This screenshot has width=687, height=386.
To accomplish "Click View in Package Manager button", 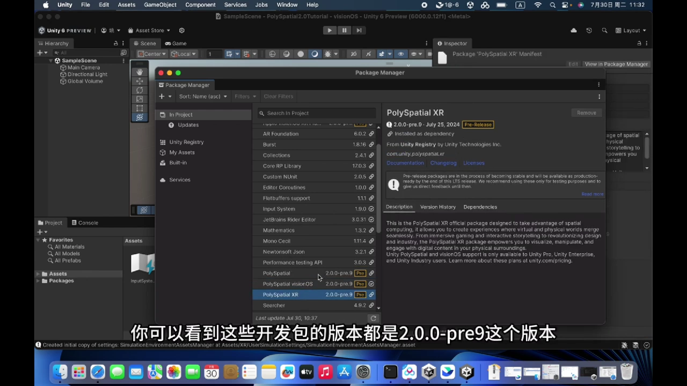I will (616, 64).
